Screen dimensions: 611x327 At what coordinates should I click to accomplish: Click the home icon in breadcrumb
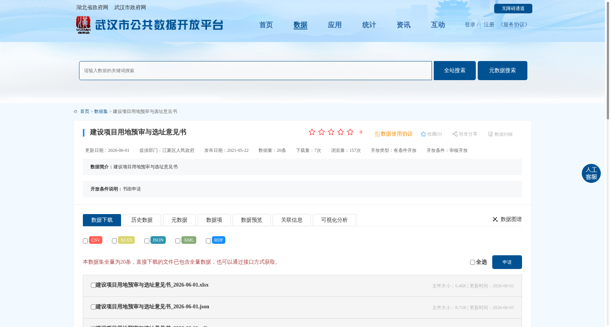click(76, 111)
